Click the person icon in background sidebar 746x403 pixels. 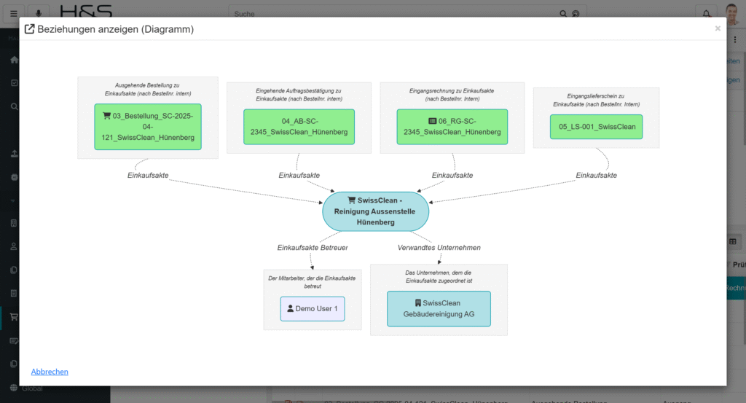14,246
